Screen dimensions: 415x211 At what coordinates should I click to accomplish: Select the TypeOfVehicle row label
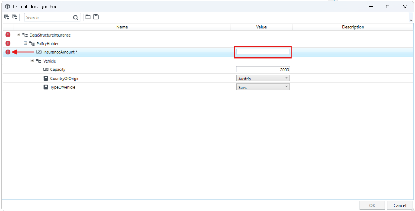coord(63,87)
